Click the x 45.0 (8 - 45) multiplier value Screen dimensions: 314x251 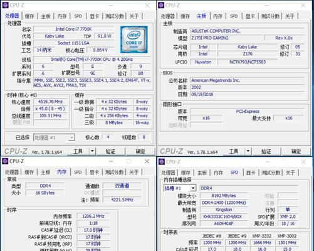[x=50, y=109]
